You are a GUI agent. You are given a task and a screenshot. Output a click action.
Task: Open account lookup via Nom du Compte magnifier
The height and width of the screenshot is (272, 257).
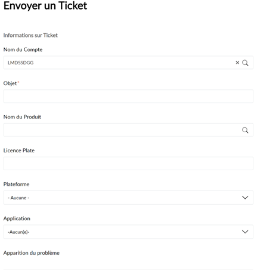(x=245, y=63)
